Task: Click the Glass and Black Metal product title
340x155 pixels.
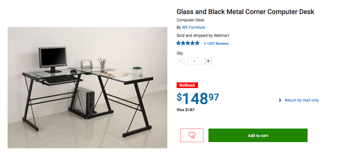Action: click(245, 12)
